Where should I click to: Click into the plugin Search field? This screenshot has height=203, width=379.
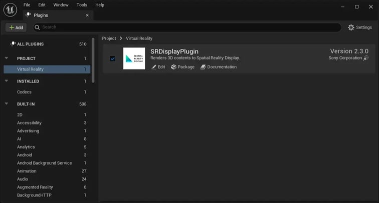187,27
